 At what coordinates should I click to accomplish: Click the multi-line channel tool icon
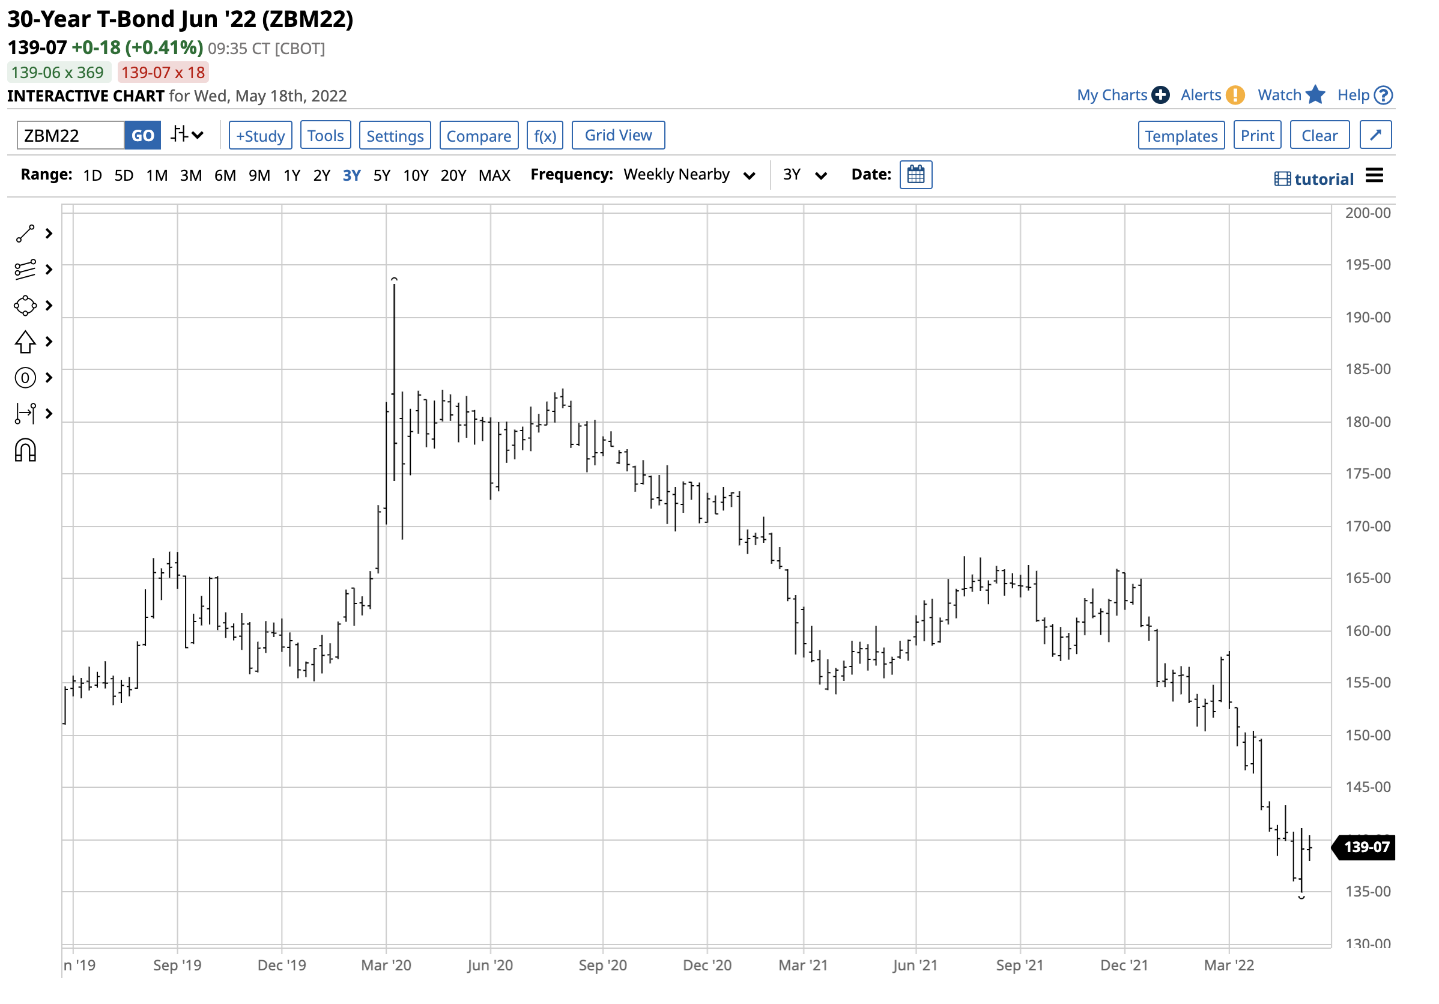(x=25, y=270)
